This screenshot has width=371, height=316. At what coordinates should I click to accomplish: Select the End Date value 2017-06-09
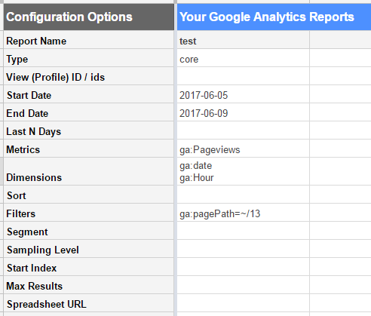point(243,112)
